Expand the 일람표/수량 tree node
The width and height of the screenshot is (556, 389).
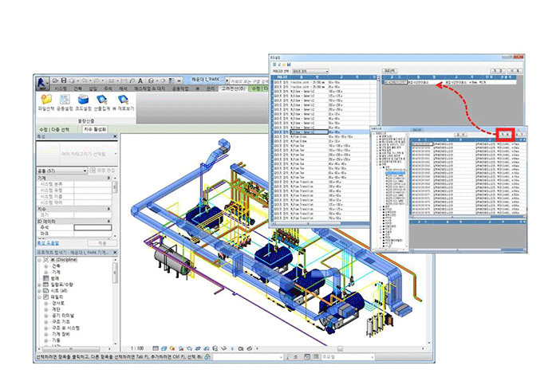coord(40,283)
